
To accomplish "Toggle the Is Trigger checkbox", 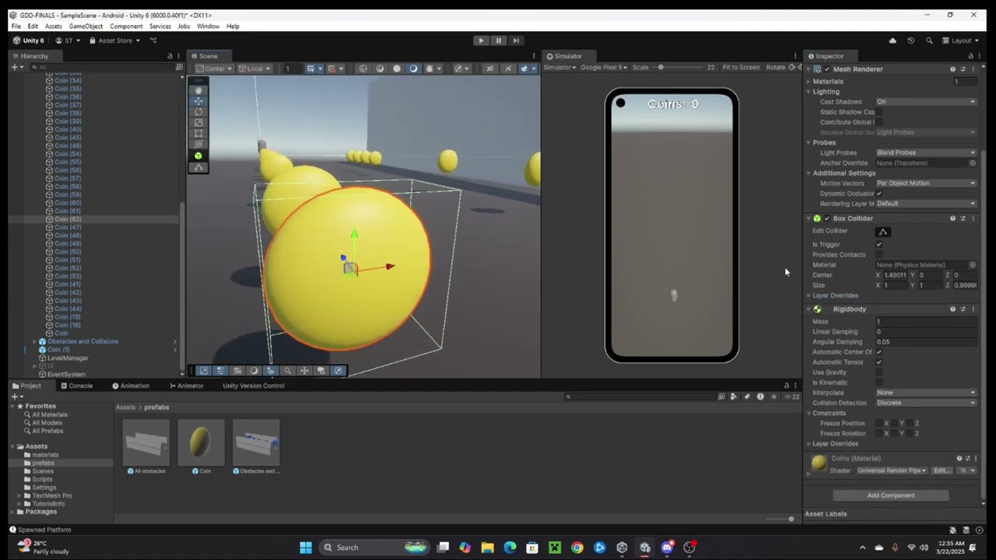I will [879, 245].
